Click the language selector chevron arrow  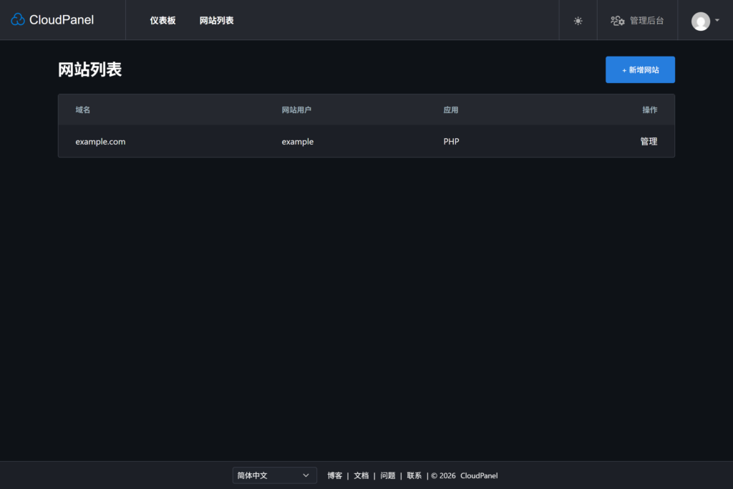[x=306, y=475]
